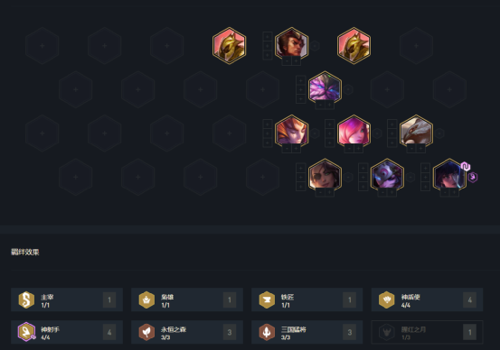
Task: Decrease star level under eyepatch champion
Action: click(320, 192)
